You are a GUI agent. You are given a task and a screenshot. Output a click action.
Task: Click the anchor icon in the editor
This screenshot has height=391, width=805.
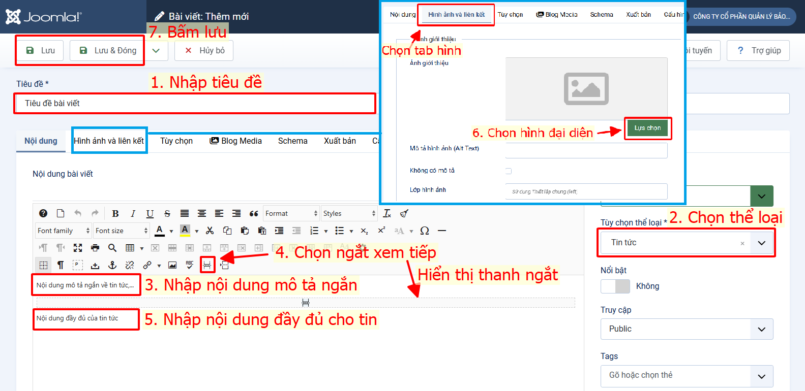(112, 265)
